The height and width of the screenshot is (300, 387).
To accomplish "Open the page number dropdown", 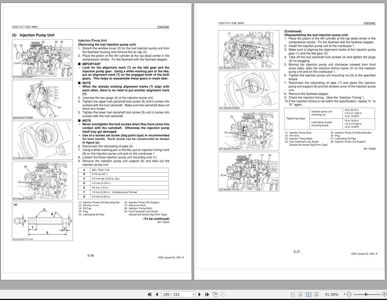I will [193, 294].
